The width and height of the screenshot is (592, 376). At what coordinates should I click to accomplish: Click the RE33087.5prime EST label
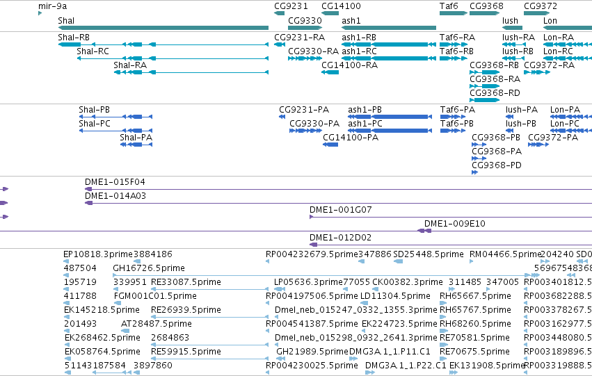(186, 282)
